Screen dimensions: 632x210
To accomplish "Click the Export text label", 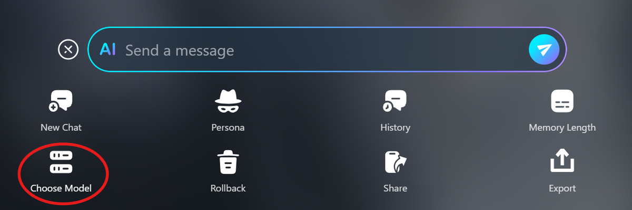I will click(562, 188).
